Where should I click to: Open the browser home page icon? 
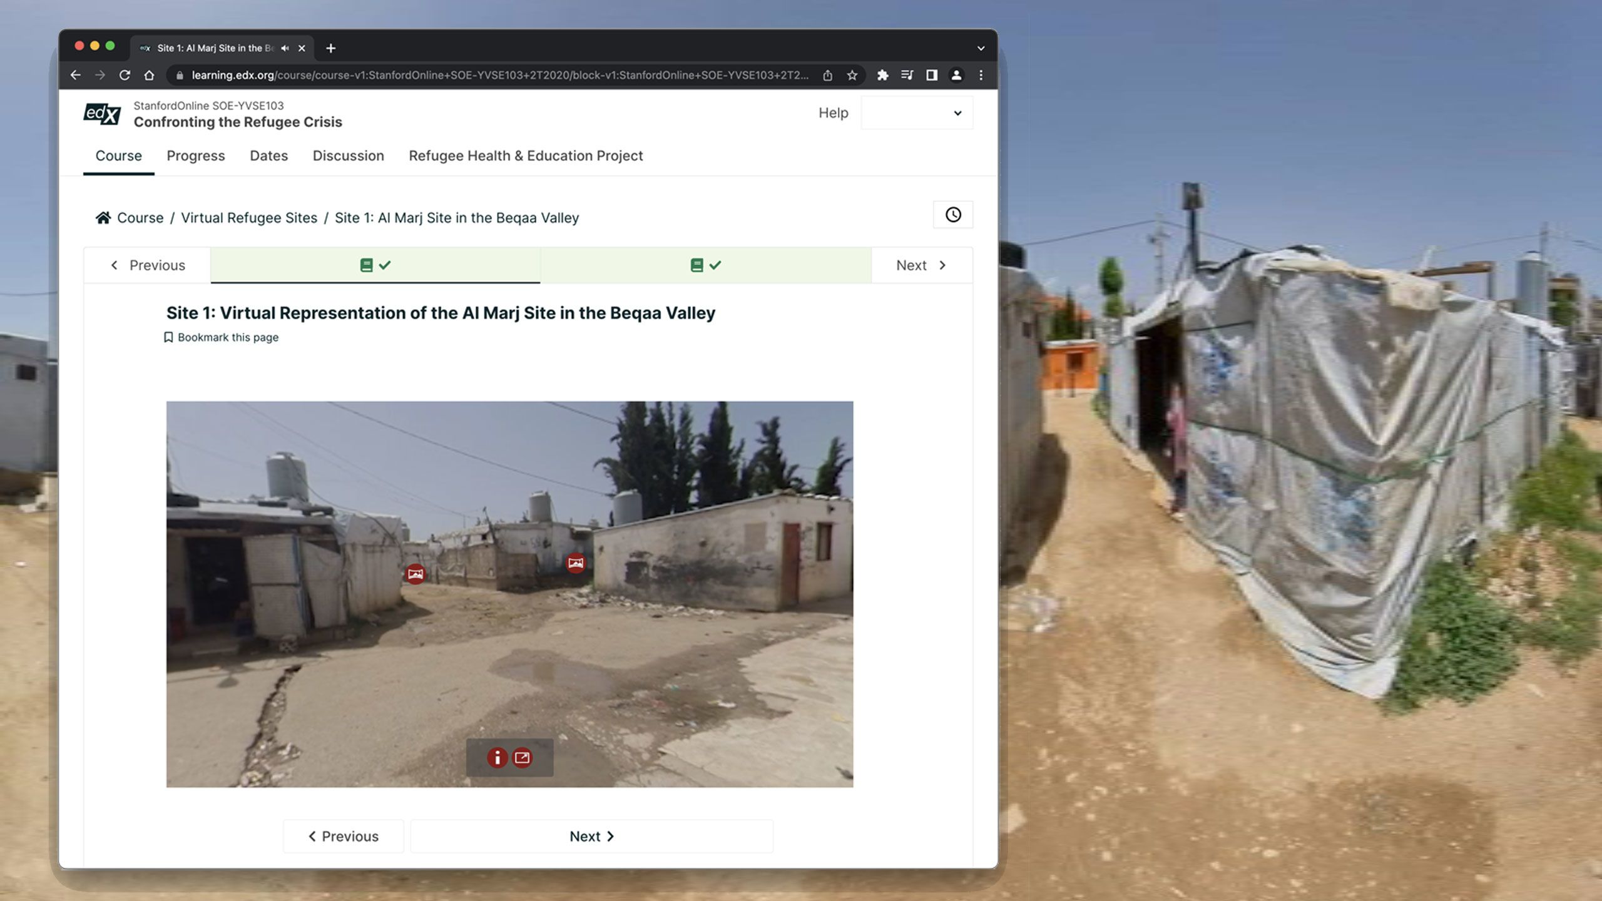point(149,75)
